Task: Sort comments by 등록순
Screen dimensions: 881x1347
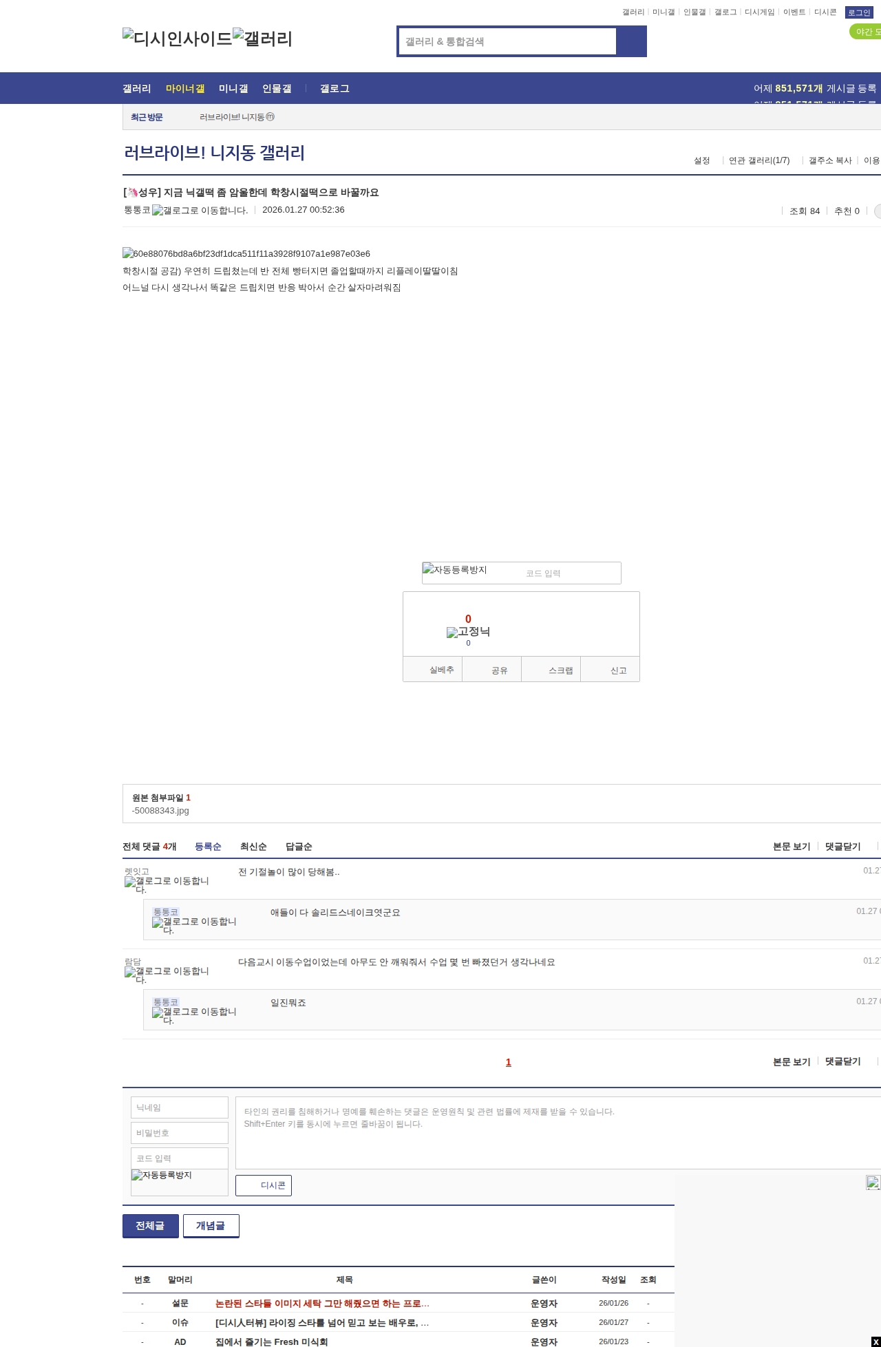Action: (x=208, y=847)
